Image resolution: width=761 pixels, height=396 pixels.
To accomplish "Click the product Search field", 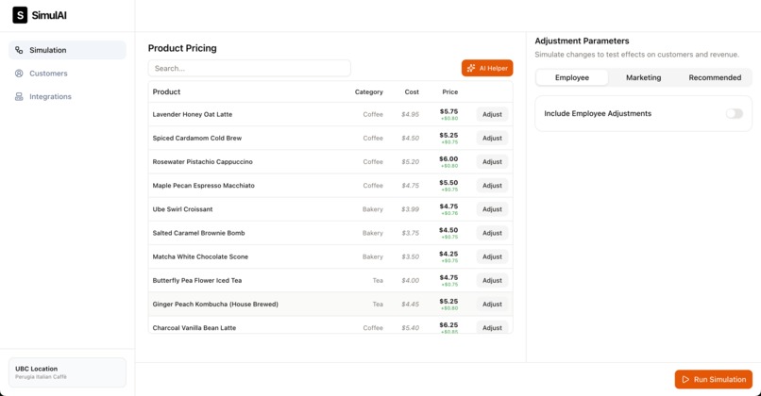I will coord(249,68).
